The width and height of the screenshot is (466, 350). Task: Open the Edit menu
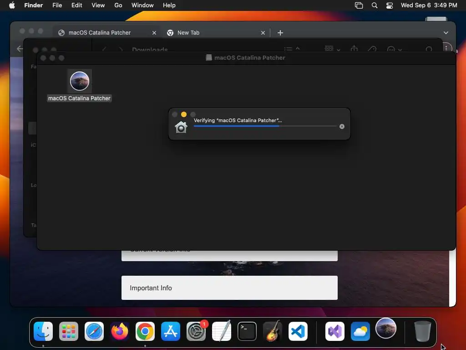(76, 5)
